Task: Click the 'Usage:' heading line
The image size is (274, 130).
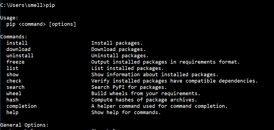Action: click(9, 18)
